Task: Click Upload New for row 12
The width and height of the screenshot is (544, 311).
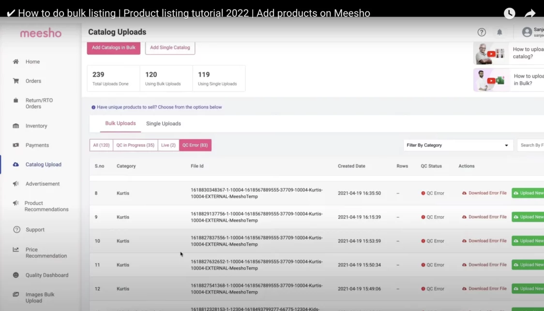Action: (528, 289)
